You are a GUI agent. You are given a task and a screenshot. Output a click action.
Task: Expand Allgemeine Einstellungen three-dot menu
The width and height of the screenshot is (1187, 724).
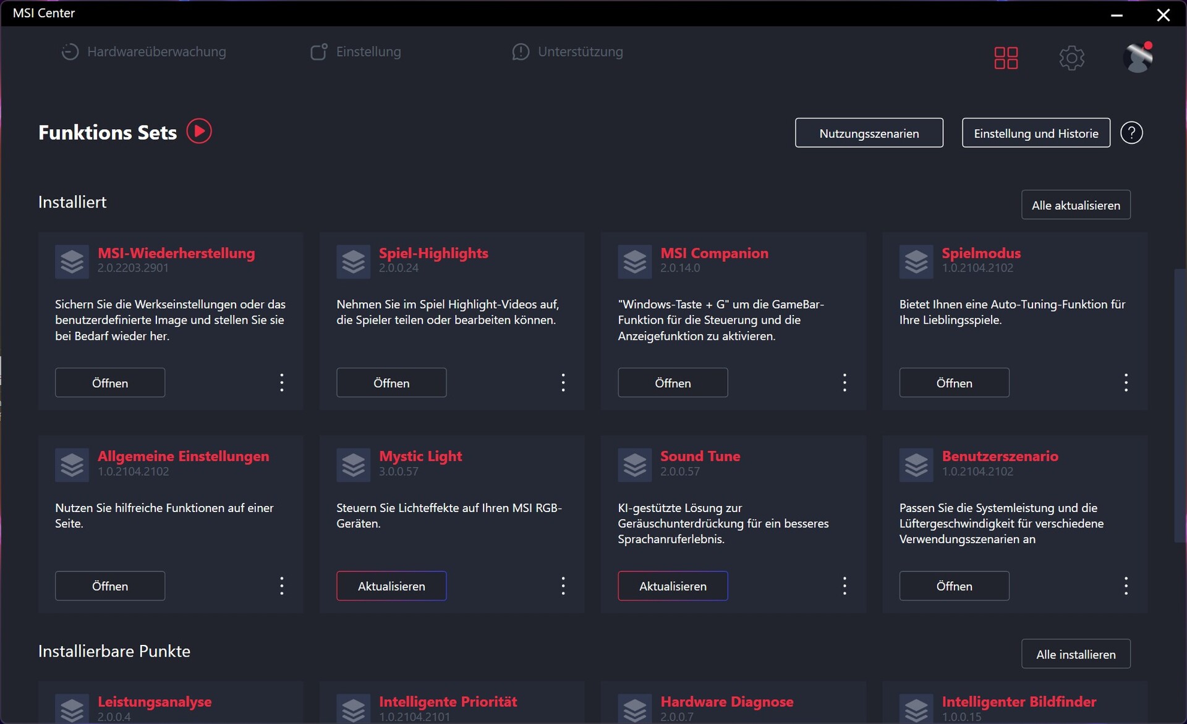(282, 586)
